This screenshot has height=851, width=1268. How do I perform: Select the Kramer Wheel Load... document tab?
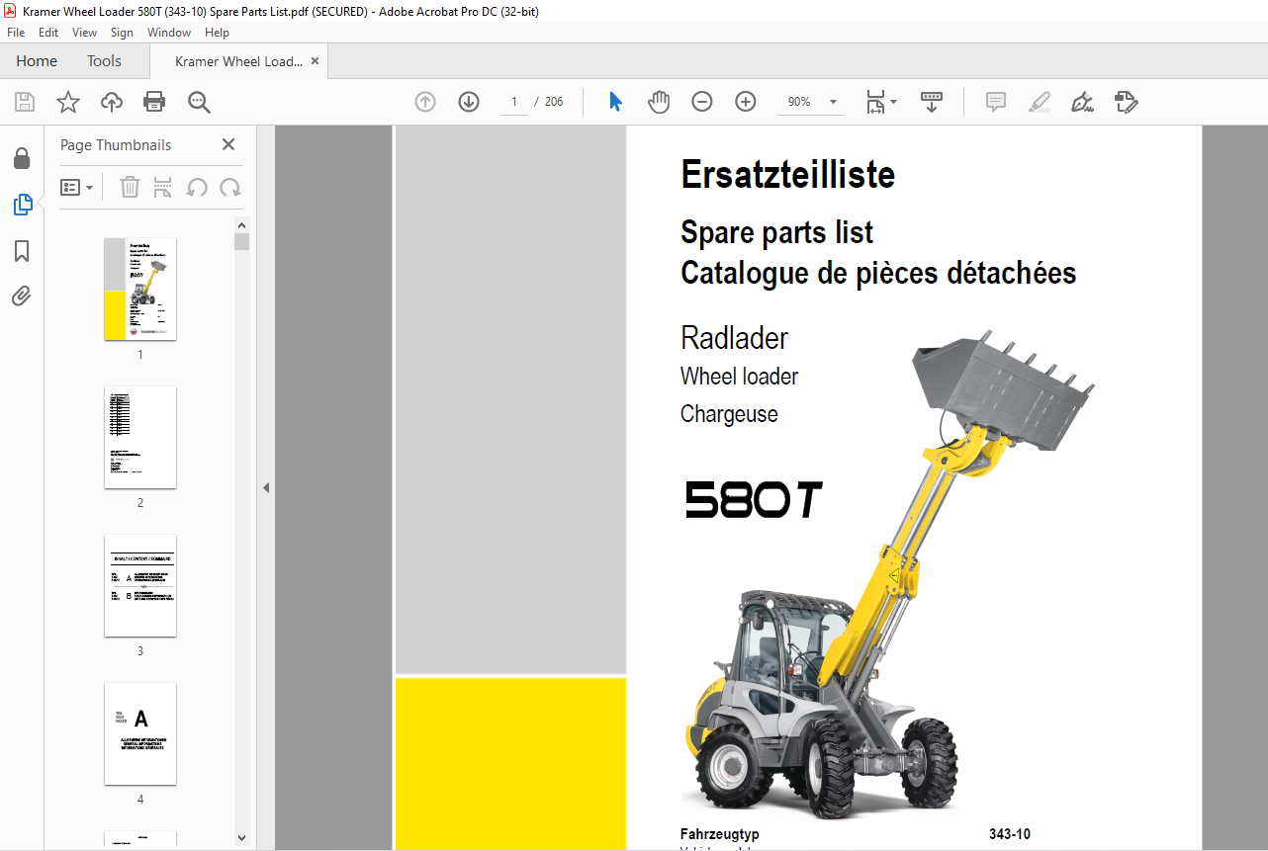coord(238,61)
